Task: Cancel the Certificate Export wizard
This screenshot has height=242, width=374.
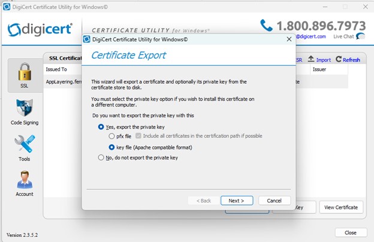Action: (274, 200)
